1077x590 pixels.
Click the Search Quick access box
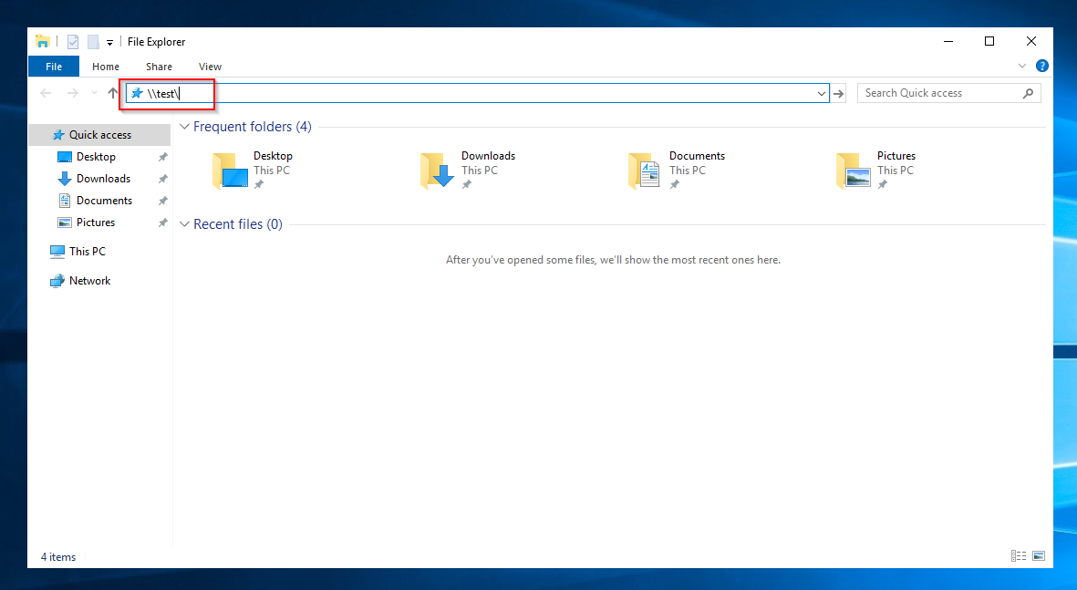click(x=949, y=93)
